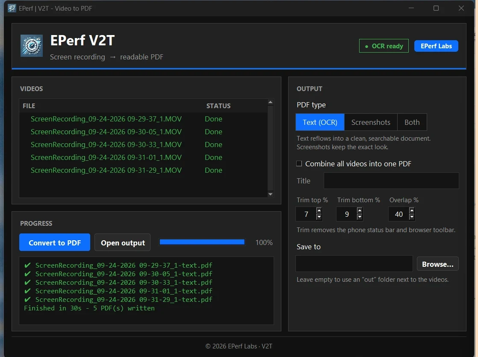Image resolution: width=478 pixels, height=357 pixels.
Task: Click the small app icon in the title bar
Action: pyautogui.click(x=12, y=8)
